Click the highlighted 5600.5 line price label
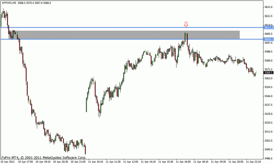Viewport: 274px width, 164px height. point(269,39)
